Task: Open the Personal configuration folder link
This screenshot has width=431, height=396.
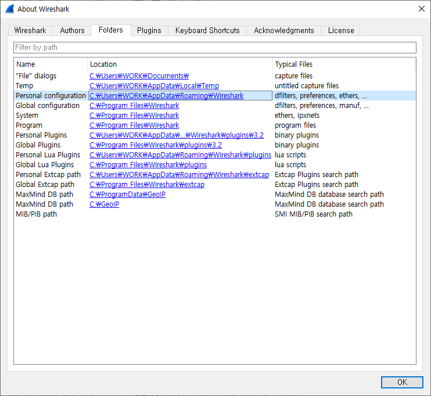Action: click(x=166, y=96)
